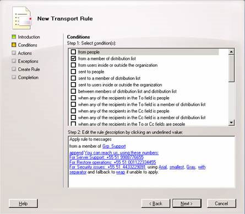Click the green Introduction step icon
Viewport: 245px width, 214px height.
tap(14, 37)
